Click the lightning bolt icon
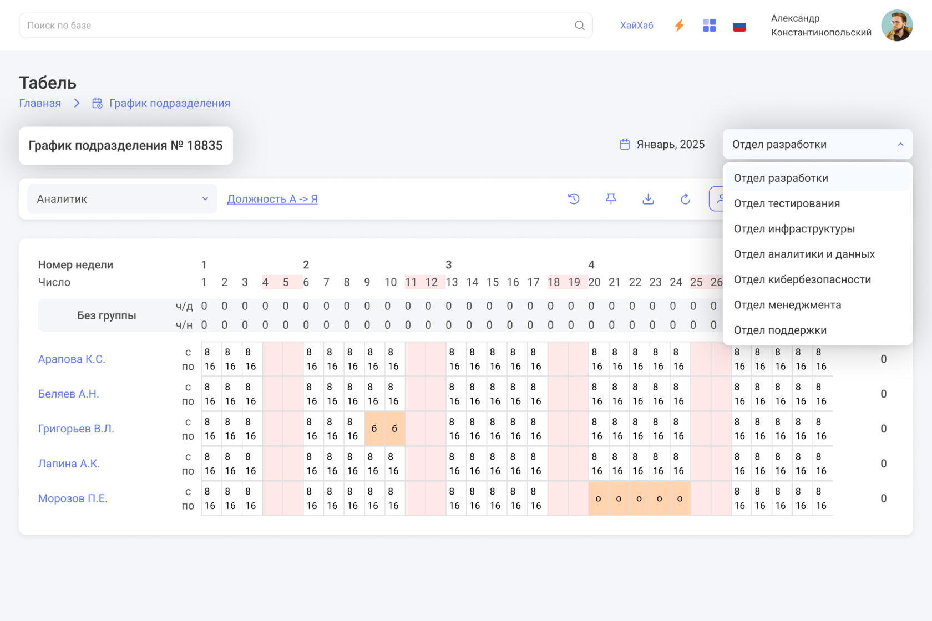932x621 pixels. pyautogui.click(x=679, y=26)
